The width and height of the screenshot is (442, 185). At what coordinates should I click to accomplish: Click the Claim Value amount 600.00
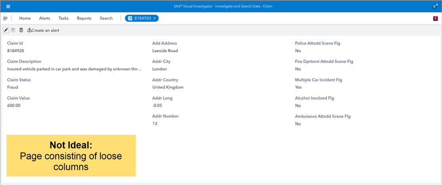(14, 106)
